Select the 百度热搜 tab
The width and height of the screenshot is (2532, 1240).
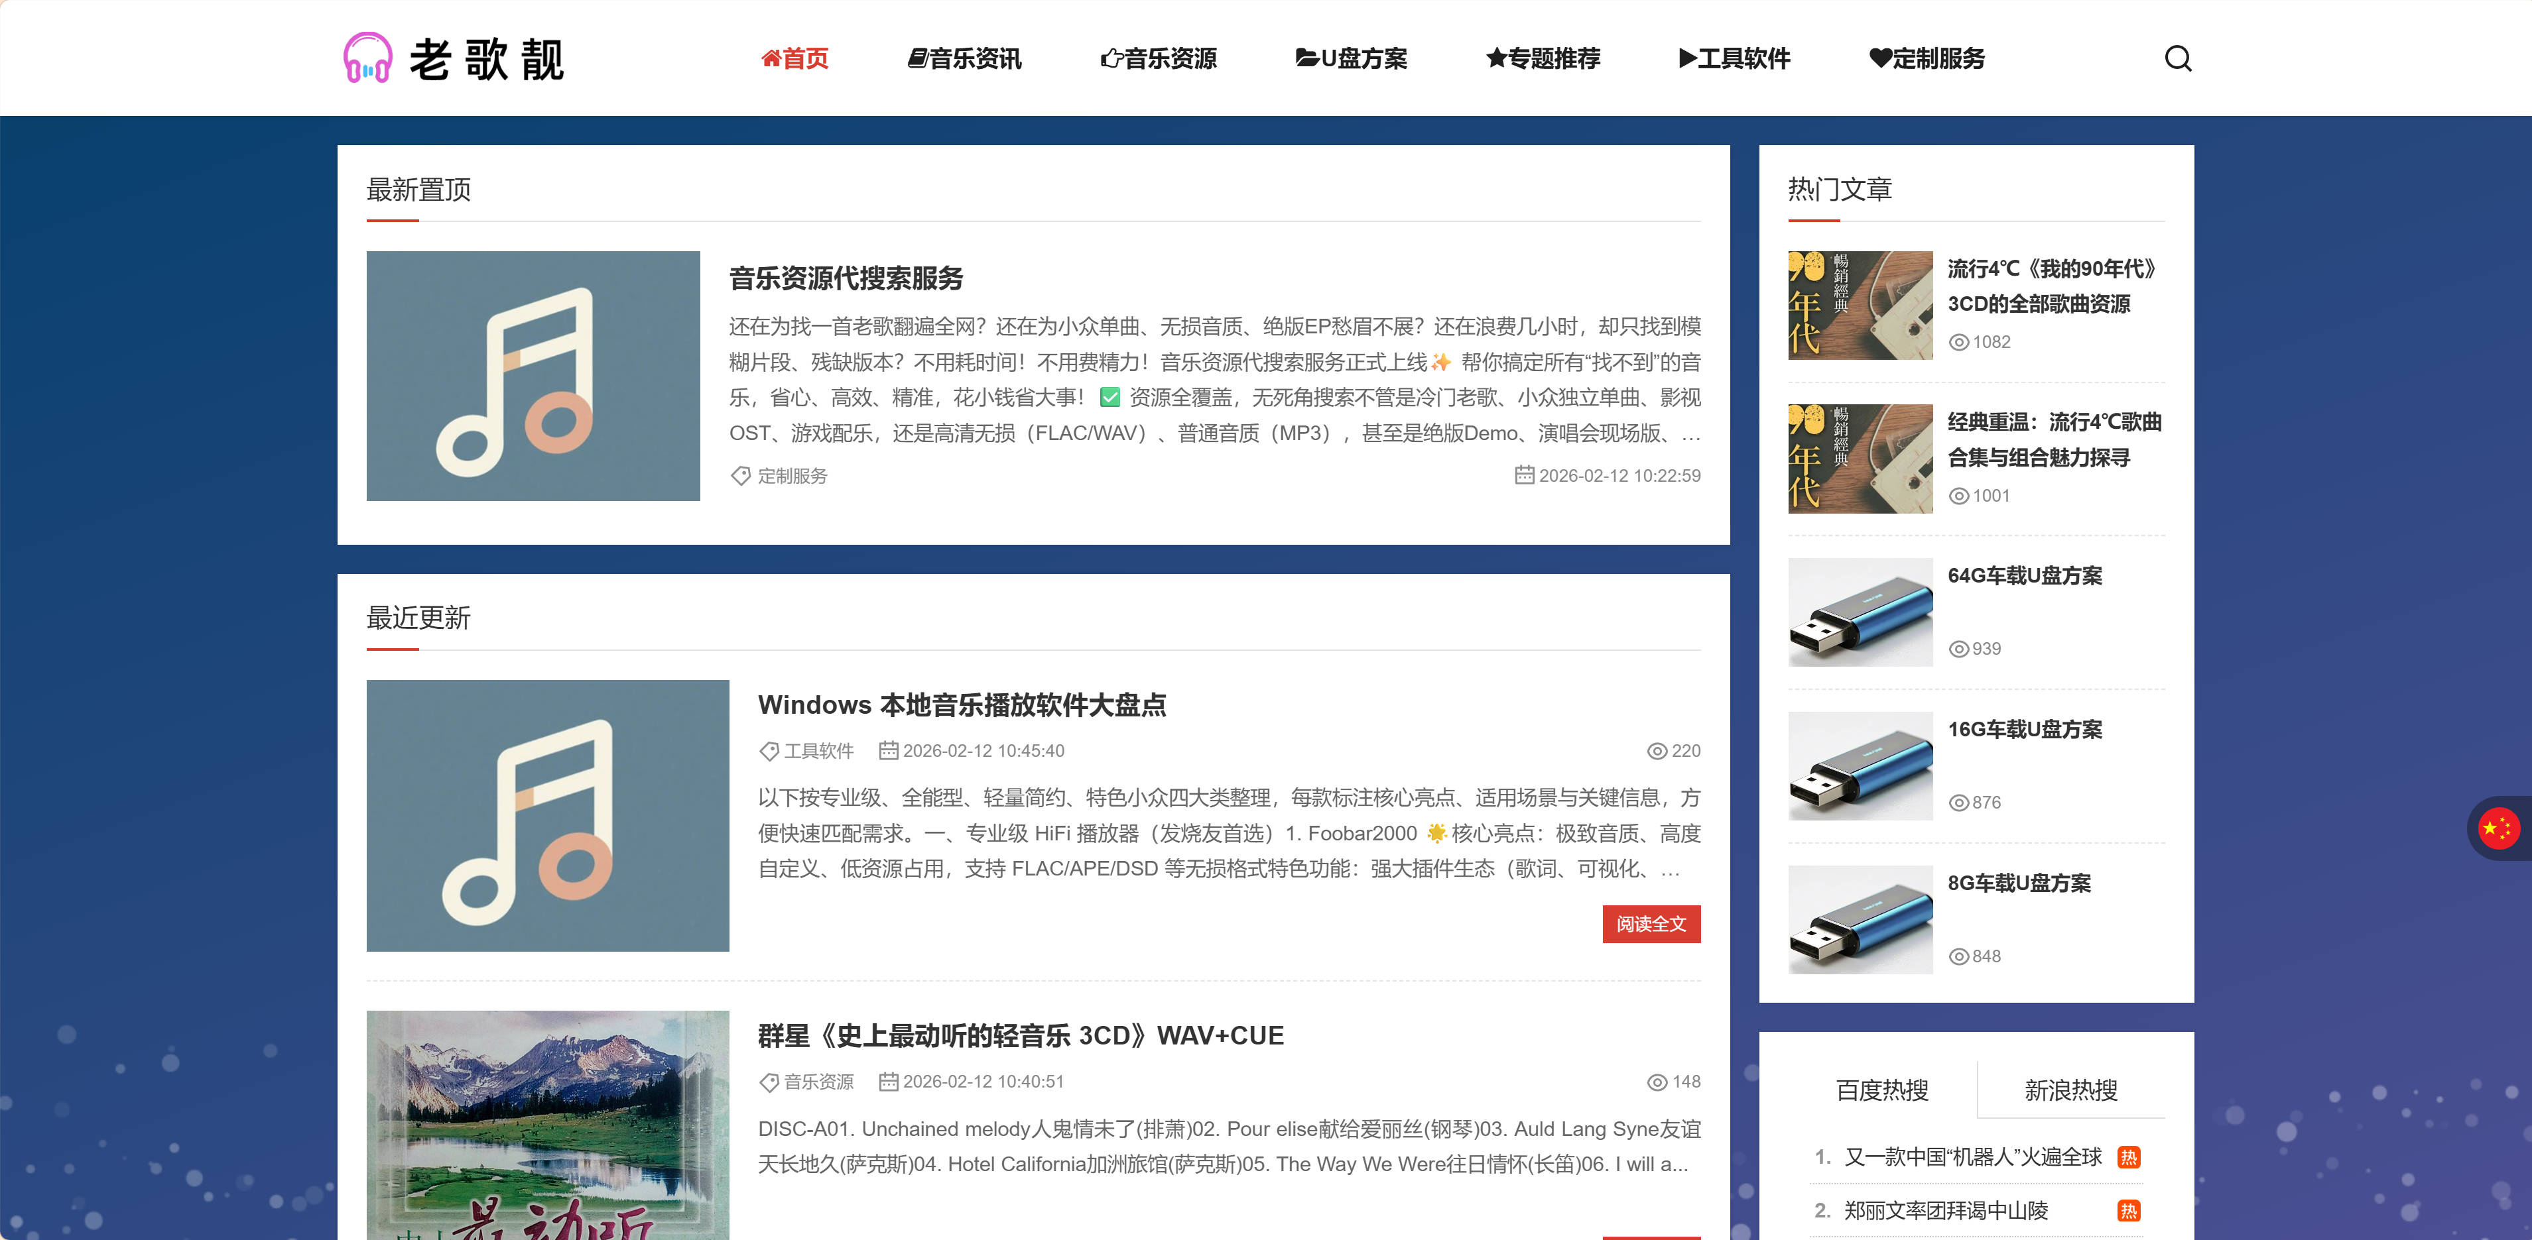[1881, 1090]
